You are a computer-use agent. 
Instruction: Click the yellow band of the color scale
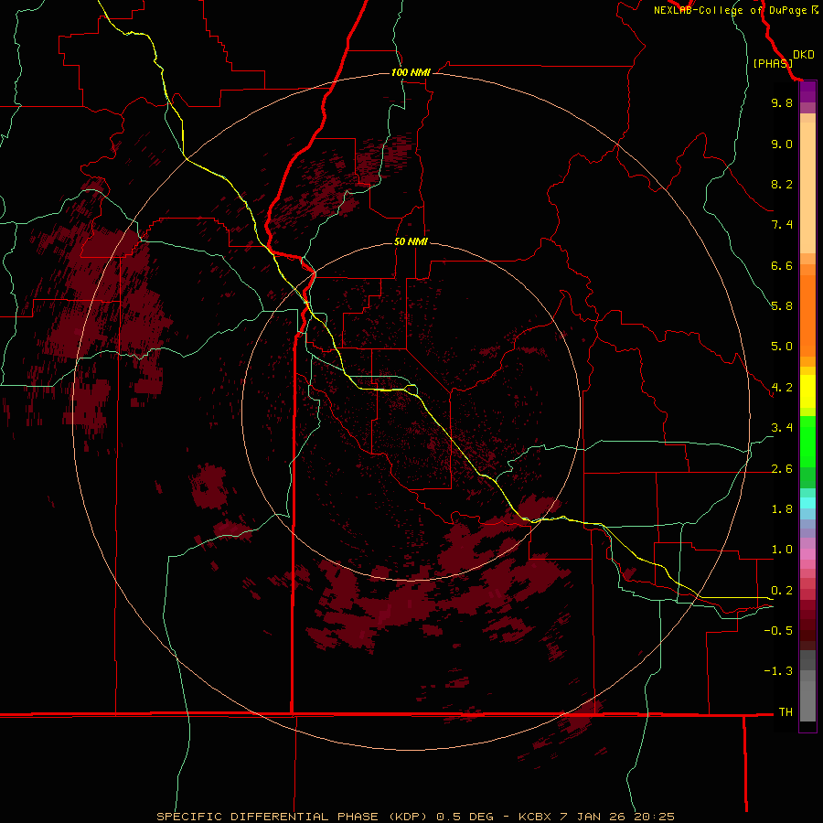(807, 391)
